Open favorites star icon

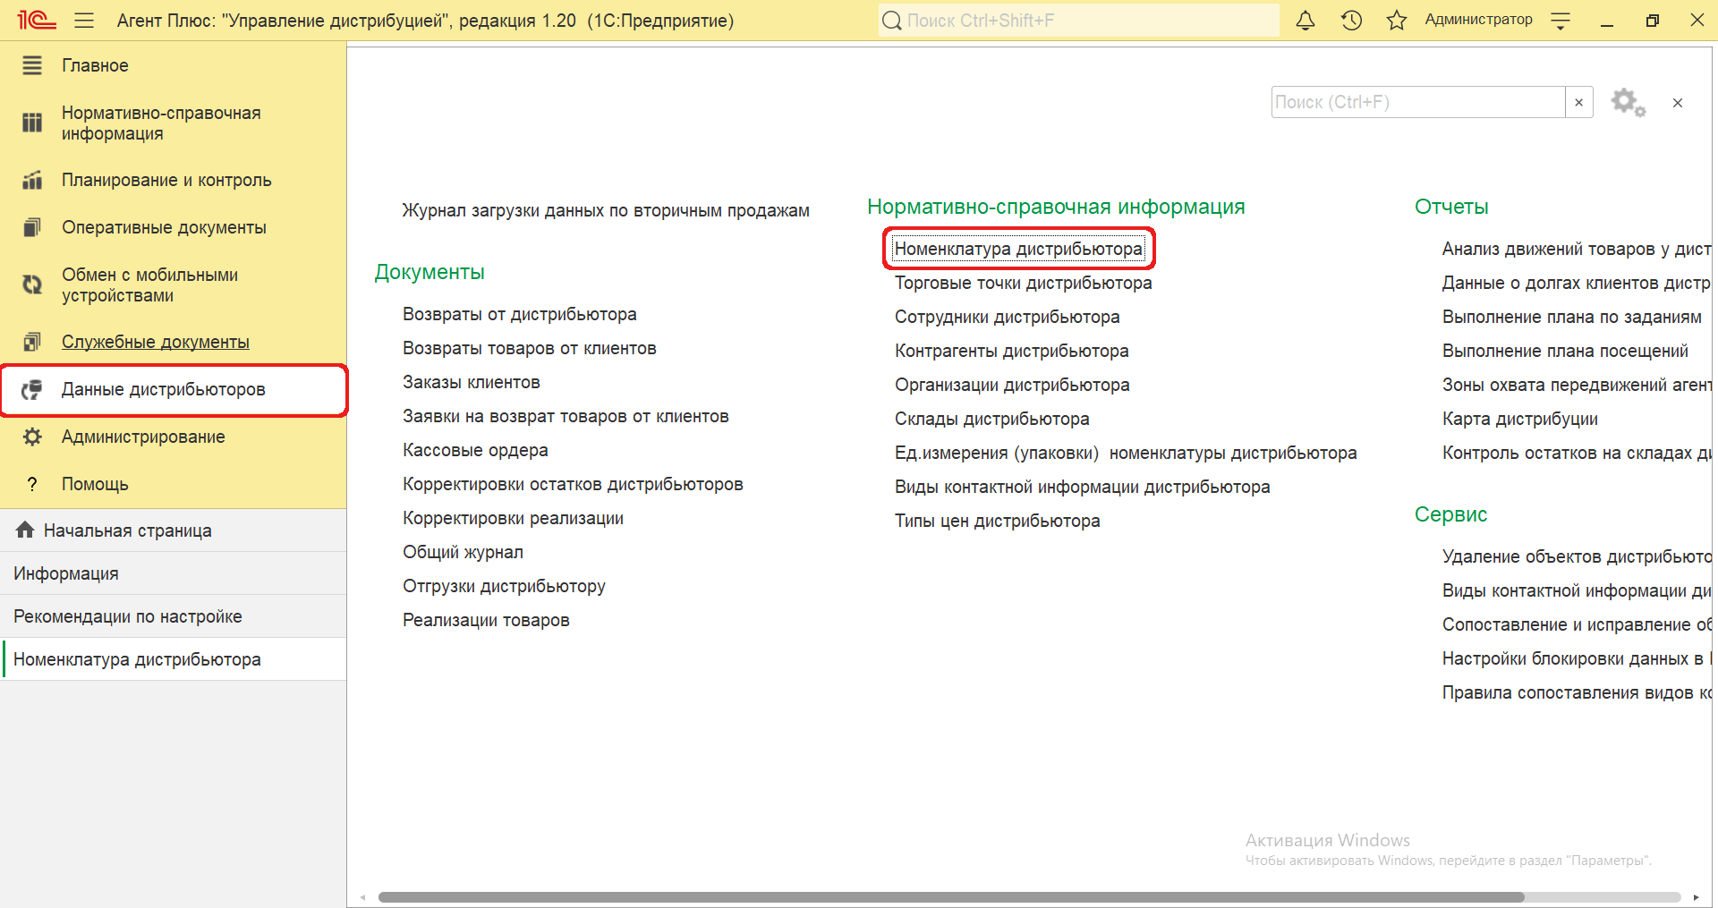click(x=1396, y=20)
